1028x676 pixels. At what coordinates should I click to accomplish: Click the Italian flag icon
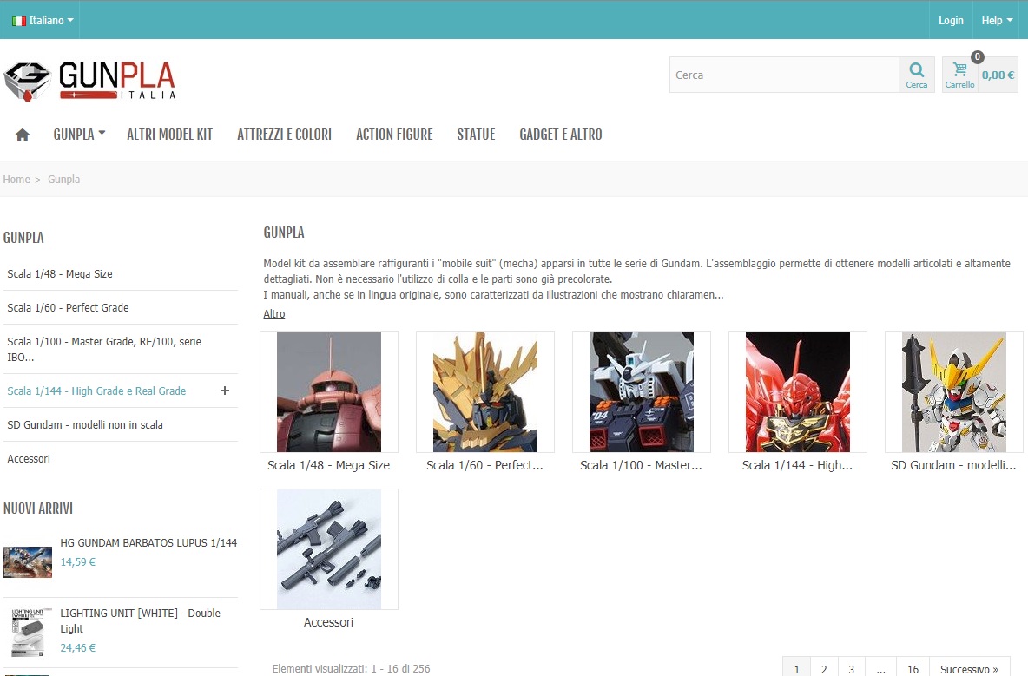coord(19,19)
